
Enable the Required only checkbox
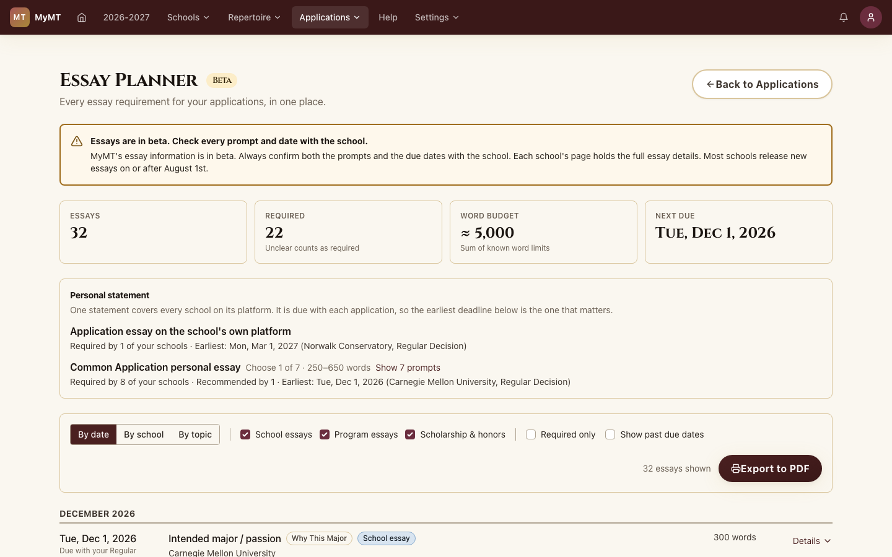point(531,434)
